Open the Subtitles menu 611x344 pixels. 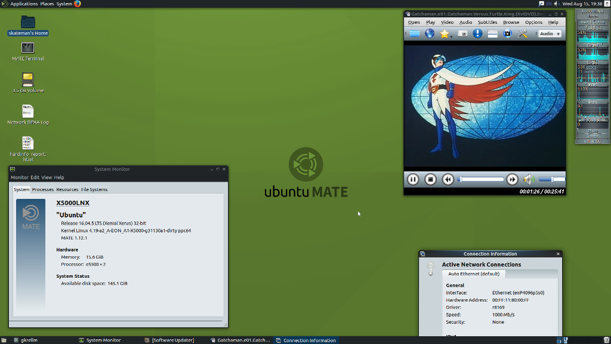coord(487,22)
